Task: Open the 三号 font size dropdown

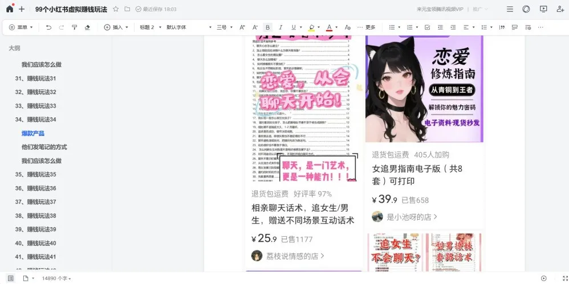Action: pyautogui.click(x=225, y=27)
